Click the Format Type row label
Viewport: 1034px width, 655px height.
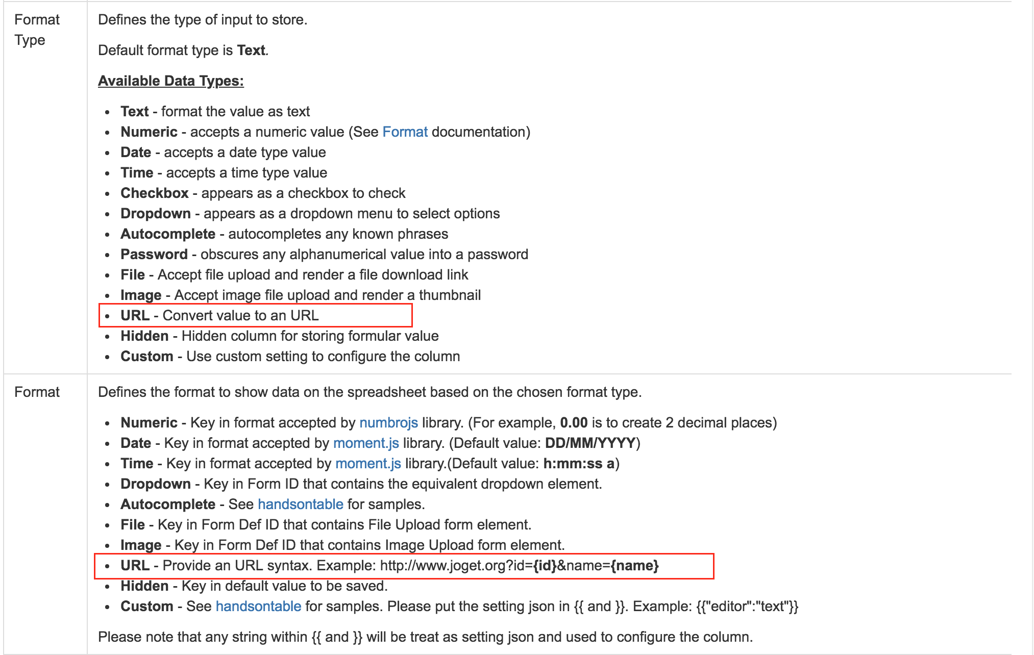coord(37,30)
